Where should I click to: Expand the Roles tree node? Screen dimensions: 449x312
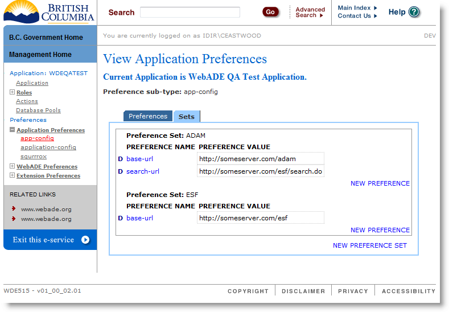[x=12, y=92]
